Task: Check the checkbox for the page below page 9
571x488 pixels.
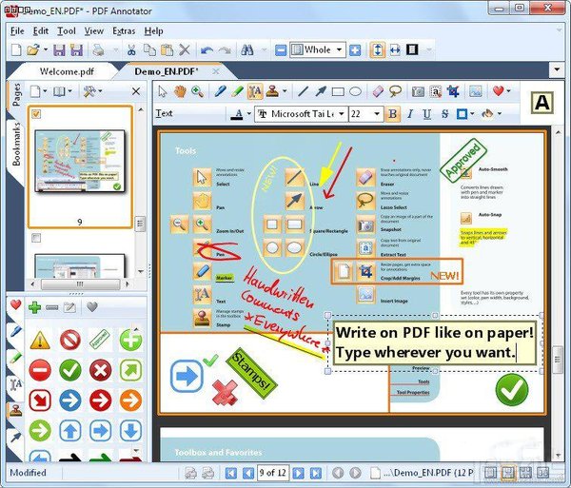Action: pyautogui.click(x=36, y=238)
